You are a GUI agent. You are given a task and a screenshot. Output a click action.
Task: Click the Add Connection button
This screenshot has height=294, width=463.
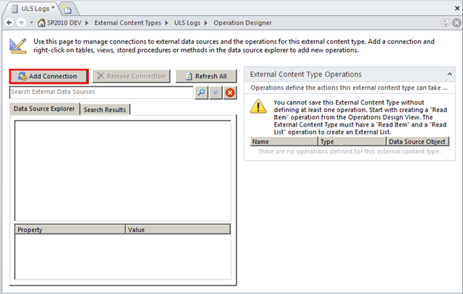pos(49,76)
